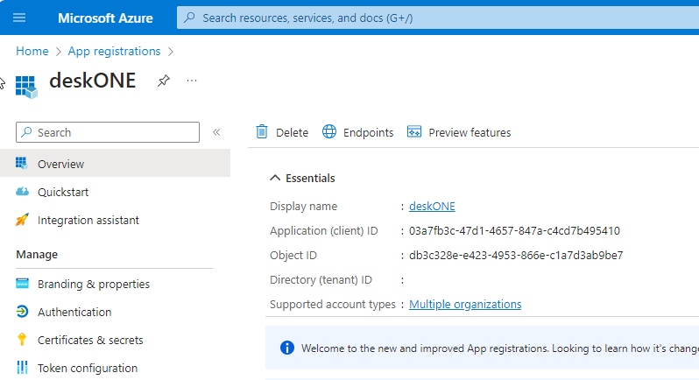Open the Multiple organizations link
The width and height of the screenshot is (699, 380).
point(465,305)
